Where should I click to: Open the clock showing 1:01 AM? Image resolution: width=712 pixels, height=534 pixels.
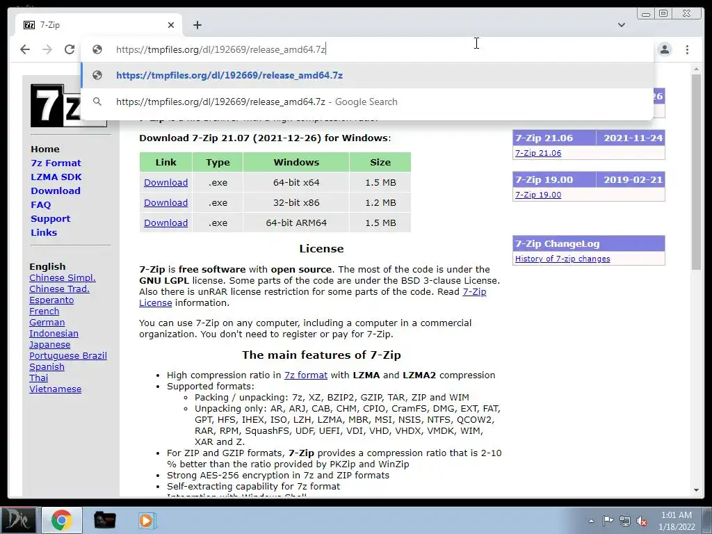(677, 520)
